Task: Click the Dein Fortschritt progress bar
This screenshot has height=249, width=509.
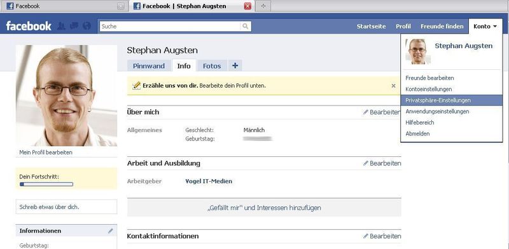Action: [46, 184]
